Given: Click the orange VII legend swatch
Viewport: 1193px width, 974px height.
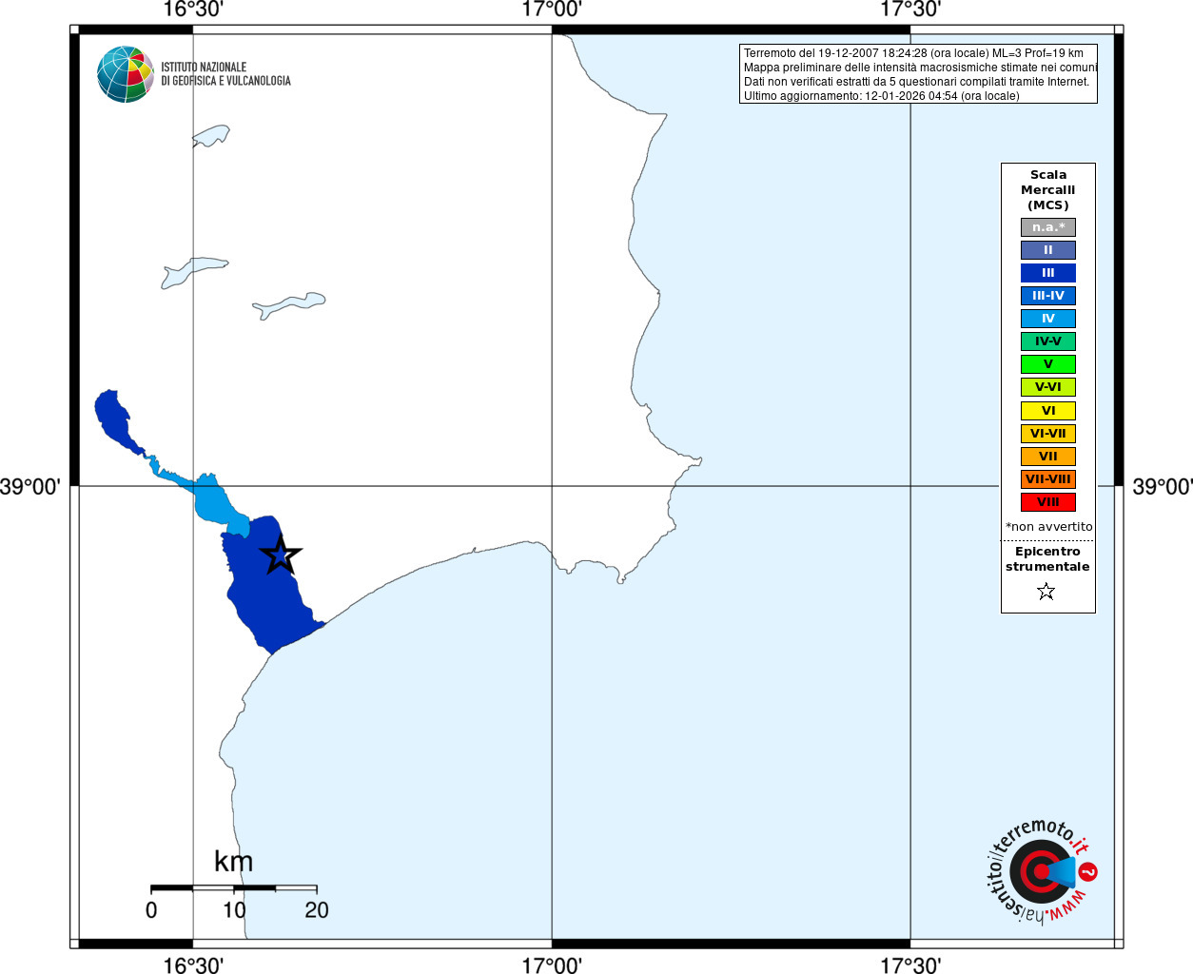Looking at the screenshot, I should point(1048,457).
